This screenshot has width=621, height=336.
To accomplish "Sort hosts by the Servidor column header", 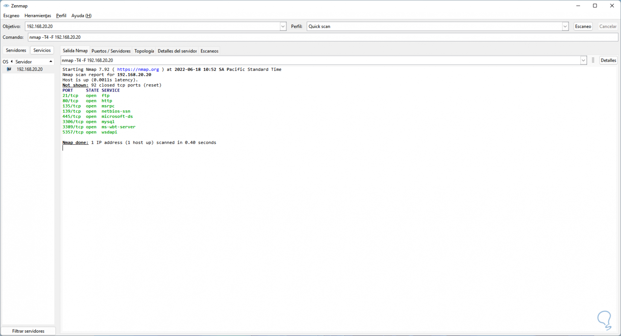I will point(34,62).
